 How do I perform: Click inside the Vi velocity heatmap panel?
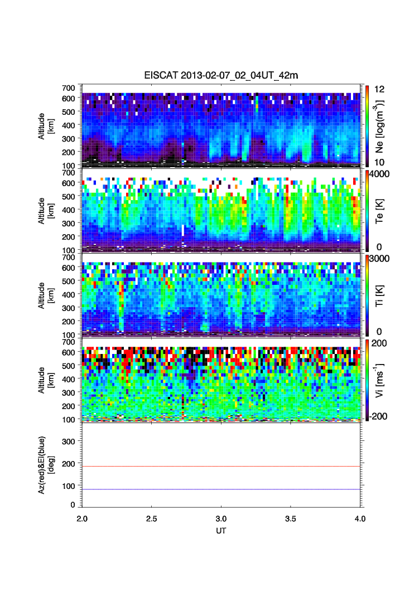point(221,380)
